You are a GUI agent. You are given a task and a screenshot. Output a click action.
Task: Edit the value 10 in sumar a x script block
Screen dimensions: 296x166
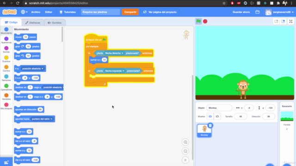click(x=104, y=60)
